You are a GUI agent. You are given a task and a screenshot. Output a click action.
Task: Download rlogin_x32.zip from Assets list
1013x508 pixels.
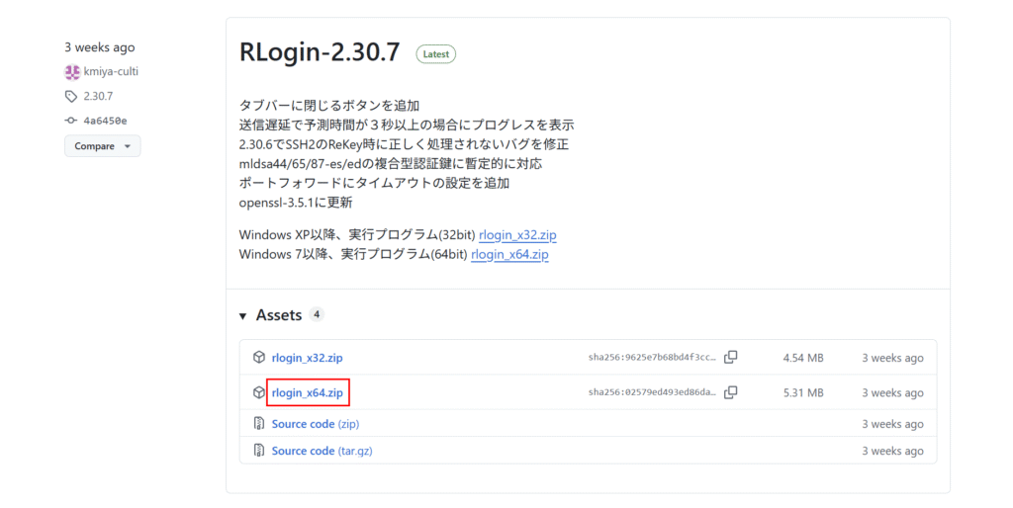click(x=308, y=358)
